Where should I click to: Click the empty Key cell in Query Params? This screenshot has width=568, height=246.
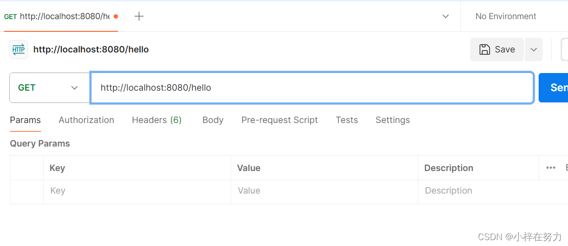coord(137,191)
